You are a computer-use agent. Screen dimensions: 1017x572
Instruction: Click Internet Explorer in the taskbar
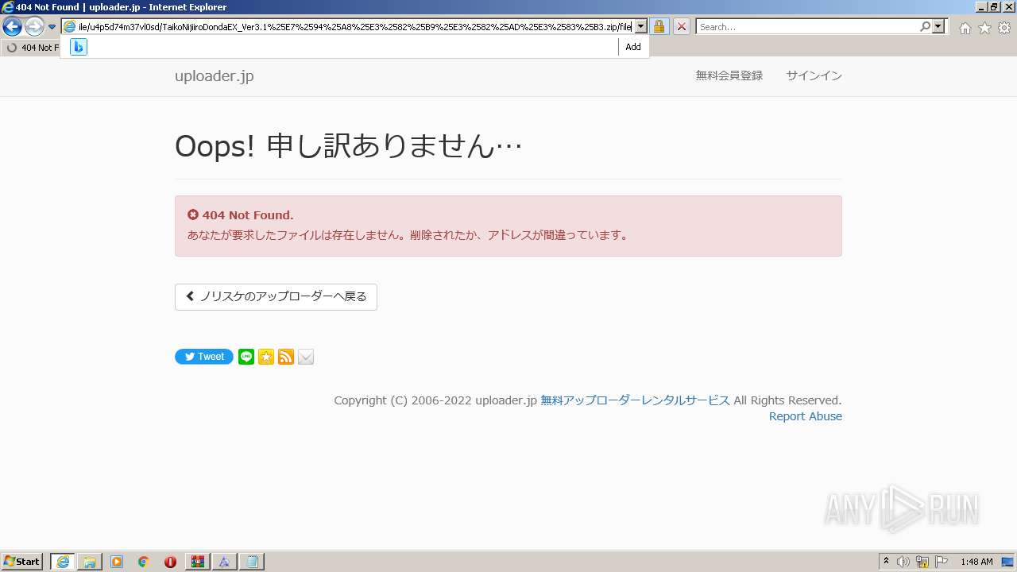63,562
